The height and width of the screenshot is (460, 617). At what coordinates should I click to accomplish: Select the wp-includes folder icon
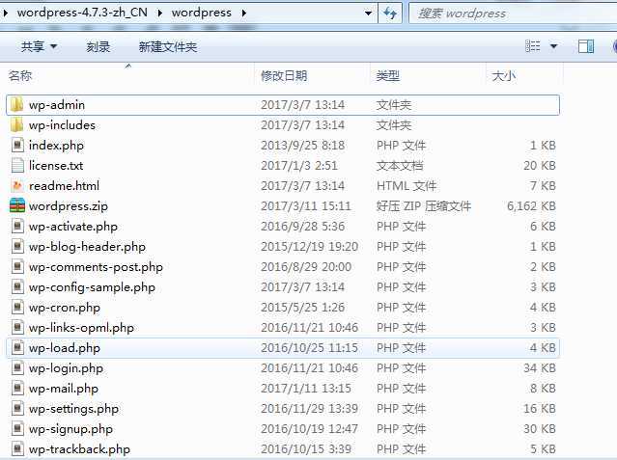pos(17,125)
